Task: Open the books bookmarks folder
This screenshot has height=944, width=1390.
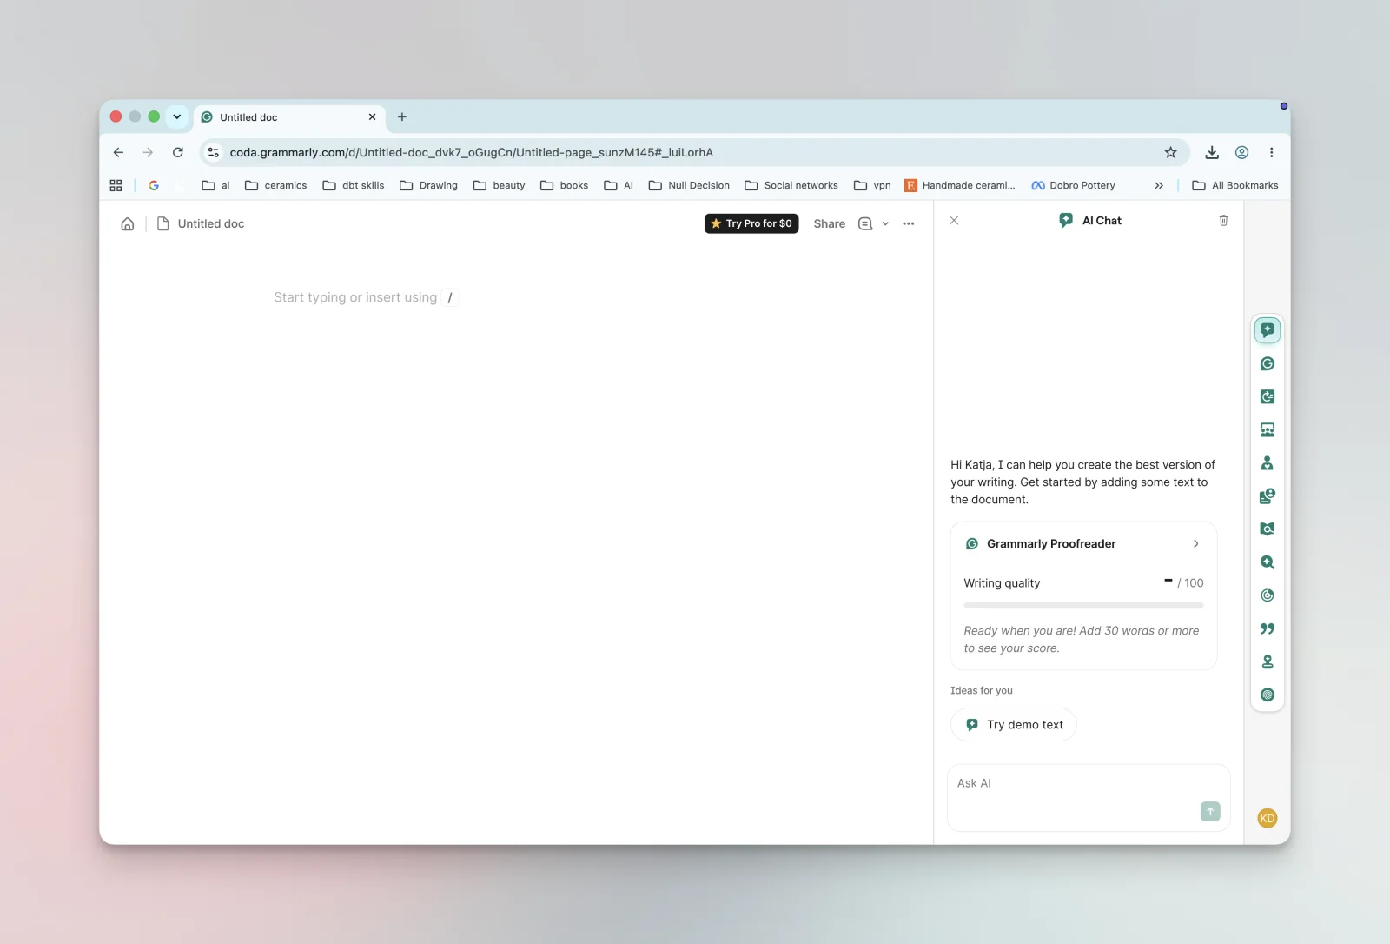Action: (565, 186)
